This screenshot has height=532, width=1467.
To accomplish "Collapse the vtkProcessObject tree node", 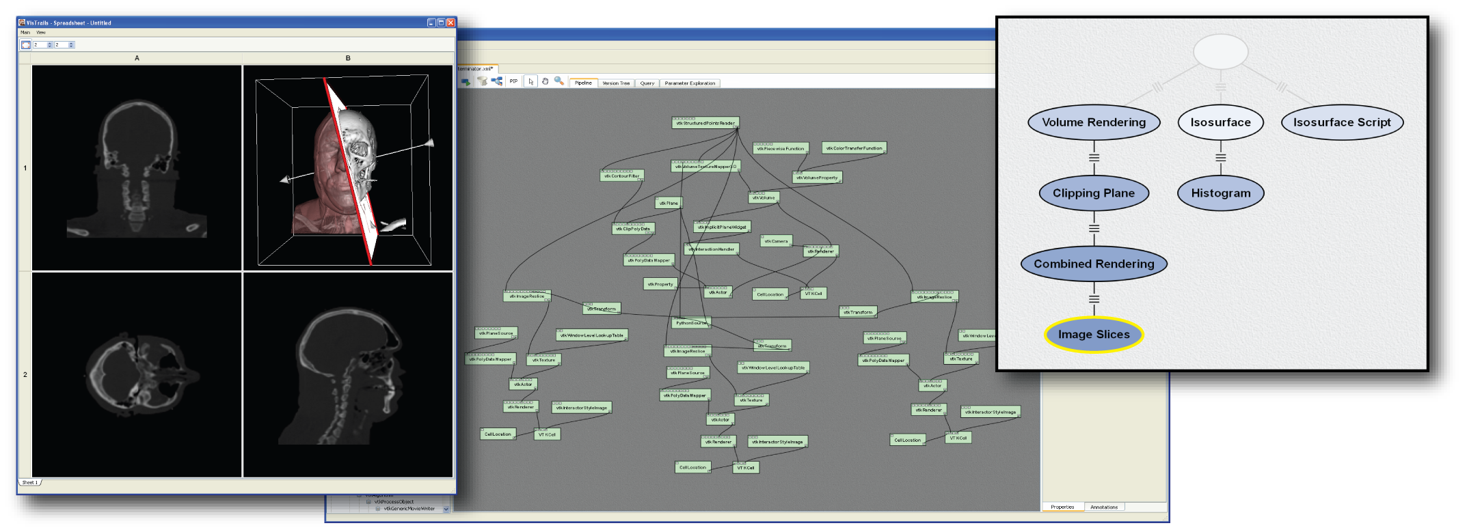I will (368, 502).
